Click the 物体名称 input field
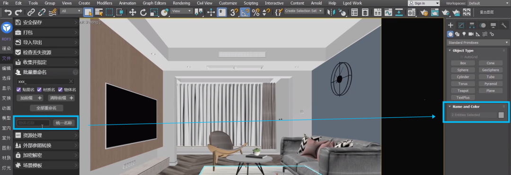The height and width of the screenshot is (175, 511). (x=33, y=123)
